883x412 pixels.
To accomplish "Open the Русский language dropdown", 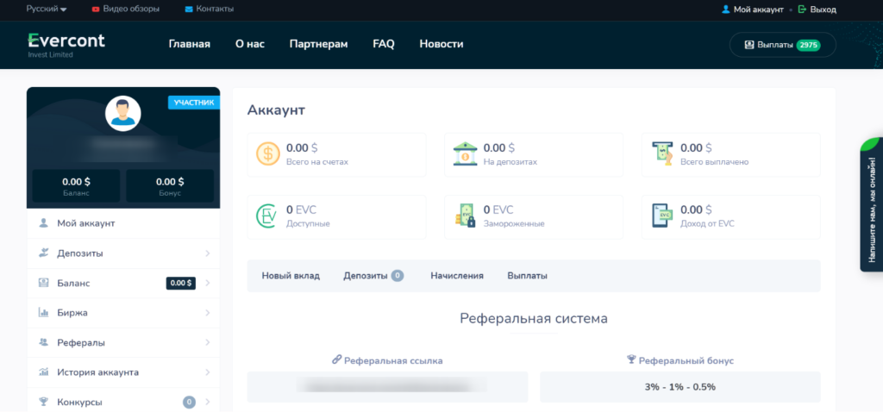I will (47, 9).
